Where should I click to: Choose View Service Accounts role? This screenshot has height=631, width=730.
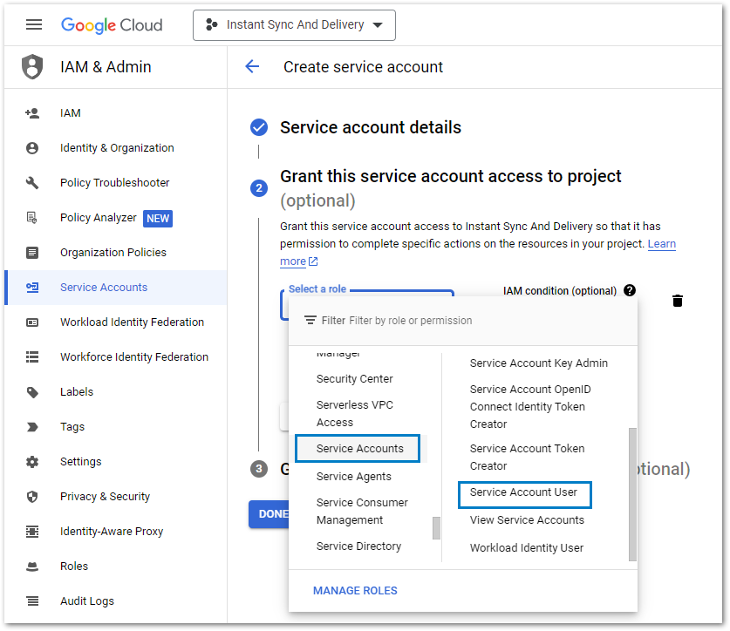[527, 520]
